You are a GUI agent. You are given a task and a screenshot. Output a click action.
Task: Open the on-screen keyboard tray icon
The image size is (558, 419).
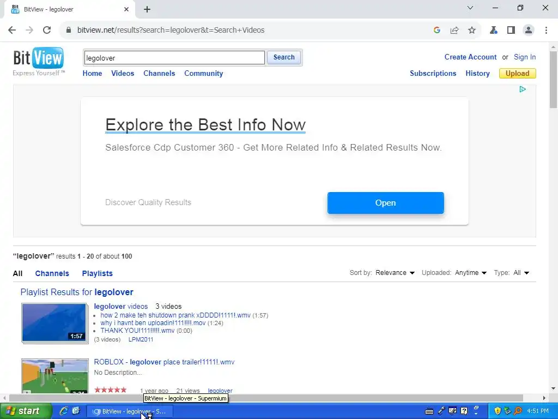point(429,411)
